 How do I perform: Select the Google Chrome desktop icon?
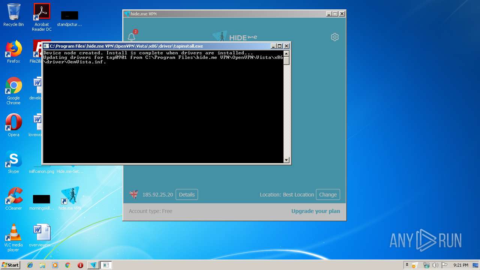pos(13,91)
